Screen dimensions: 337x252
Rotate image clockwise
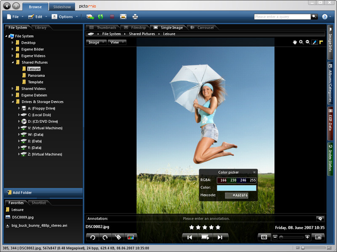click(x=105, y=237)
